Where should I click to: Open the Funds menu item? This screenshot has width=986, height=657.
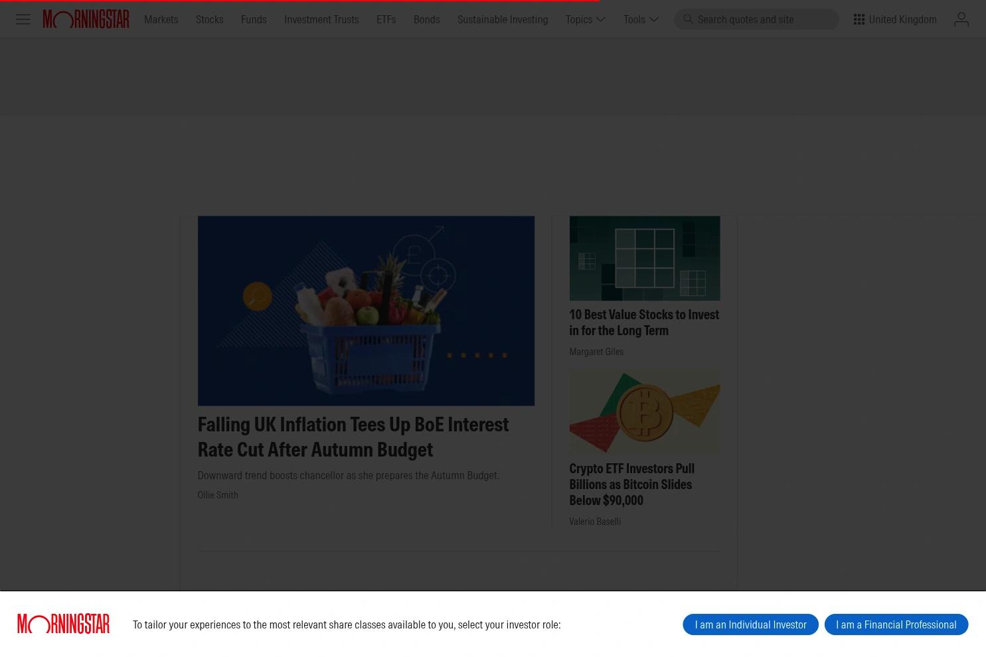[254, 19]
